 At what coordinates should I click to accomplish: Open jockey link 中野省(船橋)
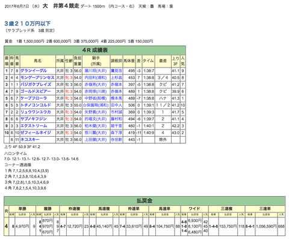pos(96,98)
